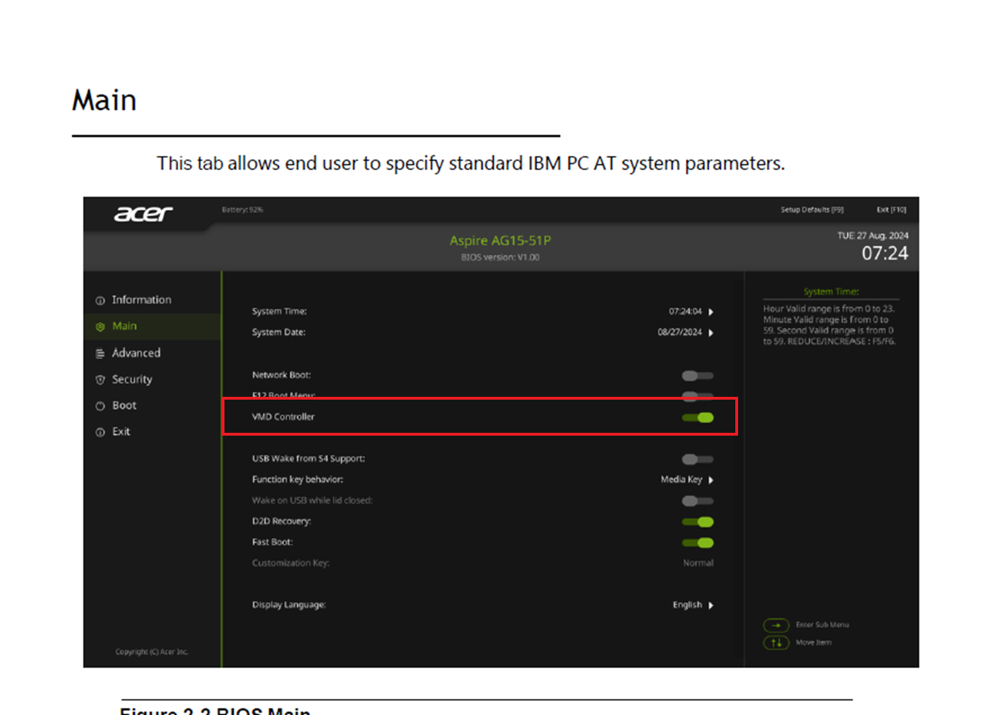Disable the VMD Controller toggle

click(x=698, y=417)
